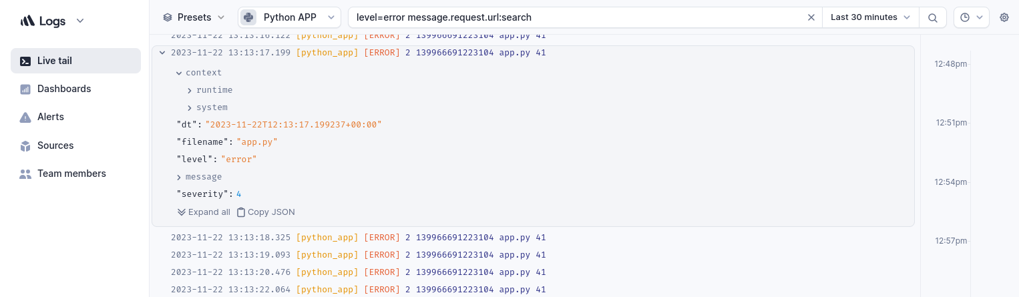The image size is (1019, 297).
Task: Click the Live tail terminal icon
Action: (25, 61)
